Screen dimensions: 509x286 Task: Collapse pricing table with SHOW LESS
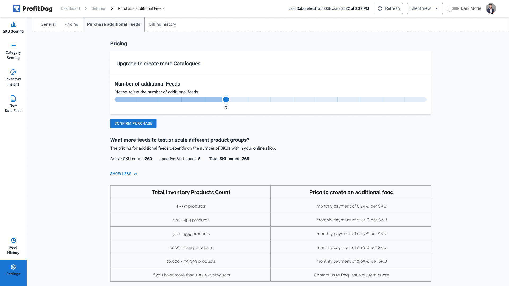coord(124,174)
